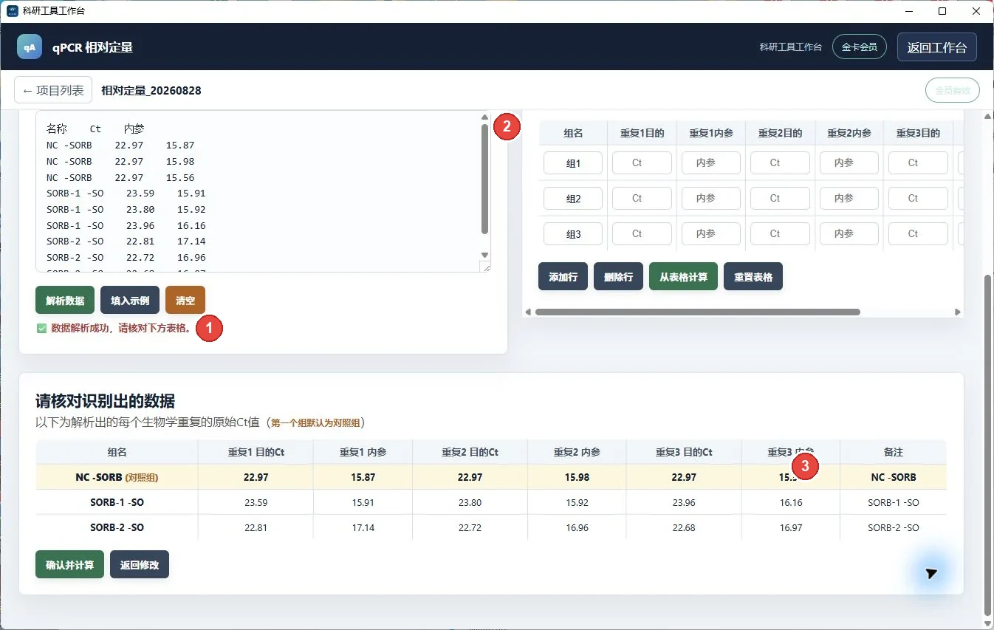994x630 pixels.
Task: Click 组1 row's 重复1目的 Ct field
Action: click(x=642, y=163)
